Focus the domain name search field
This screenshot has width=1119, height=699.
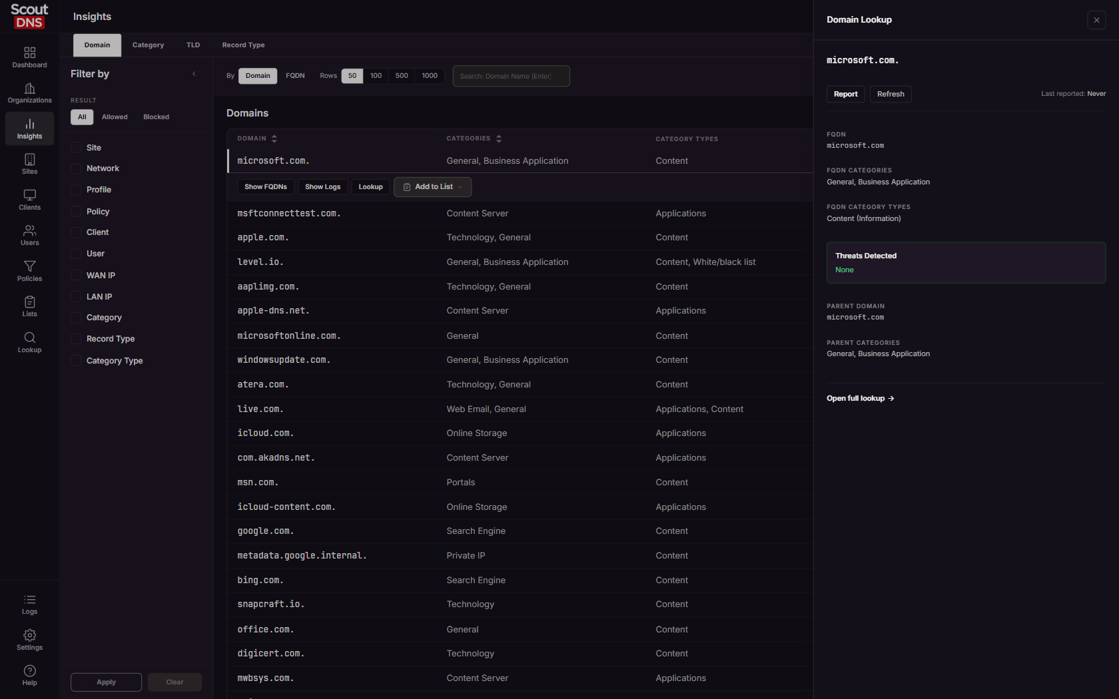pos(512,76)
